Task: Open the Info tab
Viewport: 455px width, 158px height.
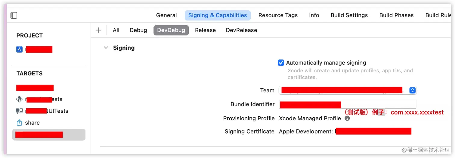Action: click(x=314, y=15)
